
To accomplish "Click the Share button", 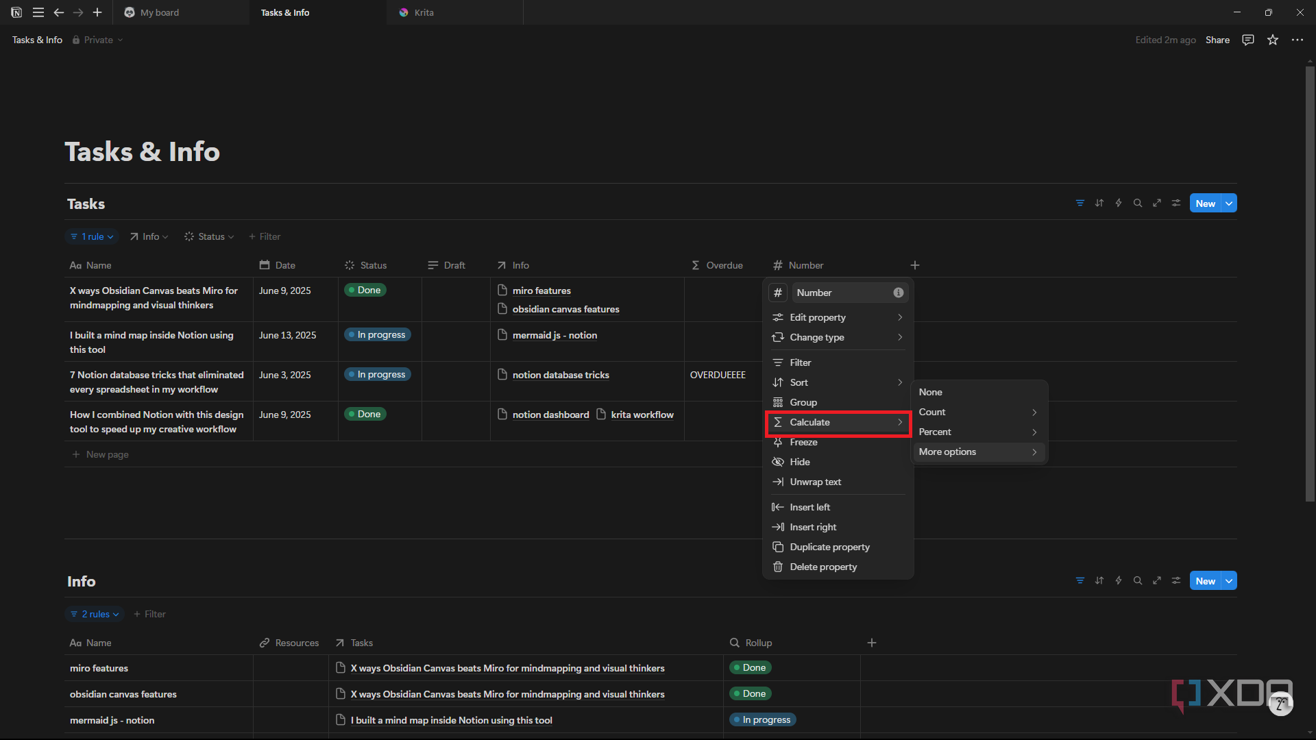I will click(1217, 40).
